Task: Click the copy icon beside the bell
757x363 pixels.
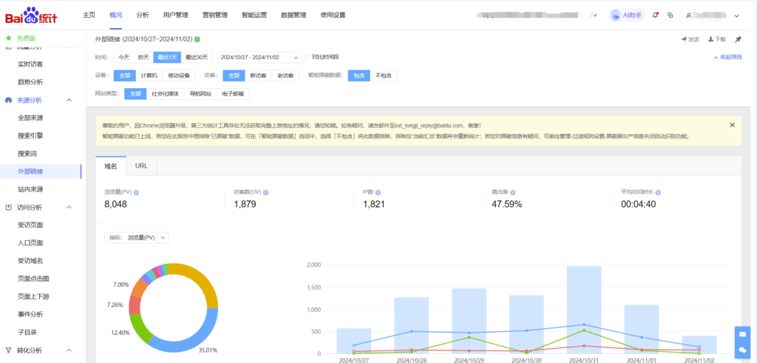Action: tap(670, 16)
